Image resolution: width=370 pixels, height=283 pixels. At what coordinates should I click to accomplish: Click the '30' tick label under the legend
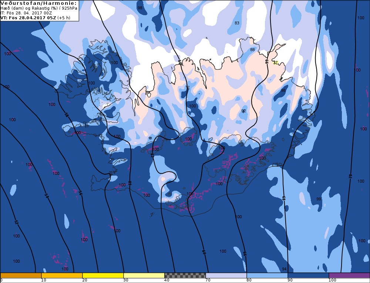(126, 280)
